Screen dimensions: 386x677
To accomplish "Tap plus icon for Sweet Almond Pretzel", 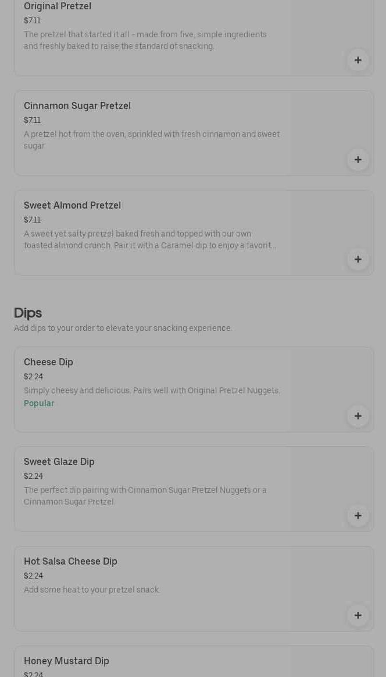I will point(358,259).
